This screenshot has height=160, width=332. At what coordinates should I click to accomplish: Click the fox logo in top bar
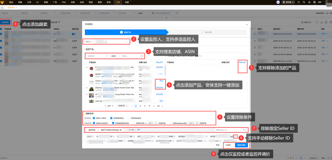(2, 2)
